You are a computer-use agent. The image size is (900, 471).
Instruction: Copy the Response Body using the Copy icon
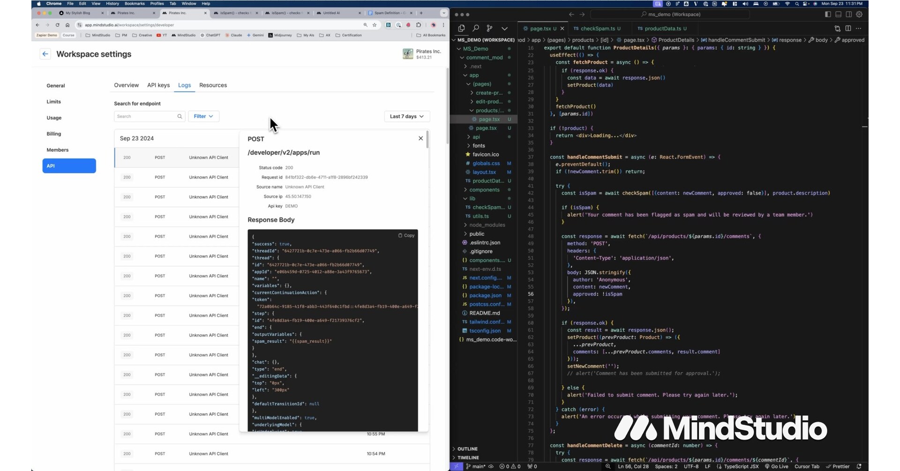pyautogui.click(x=406, y=236)
